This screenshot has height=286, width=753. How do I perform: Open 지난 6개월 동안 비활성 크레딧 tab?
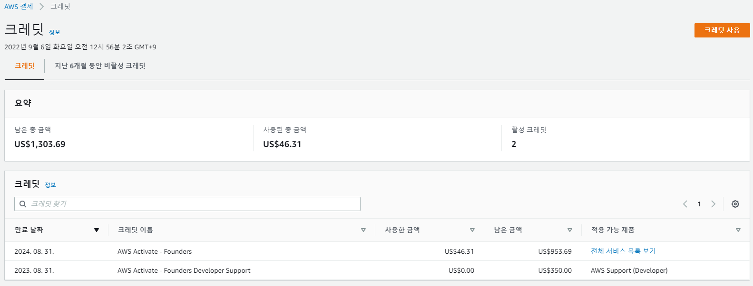[100, 66]
